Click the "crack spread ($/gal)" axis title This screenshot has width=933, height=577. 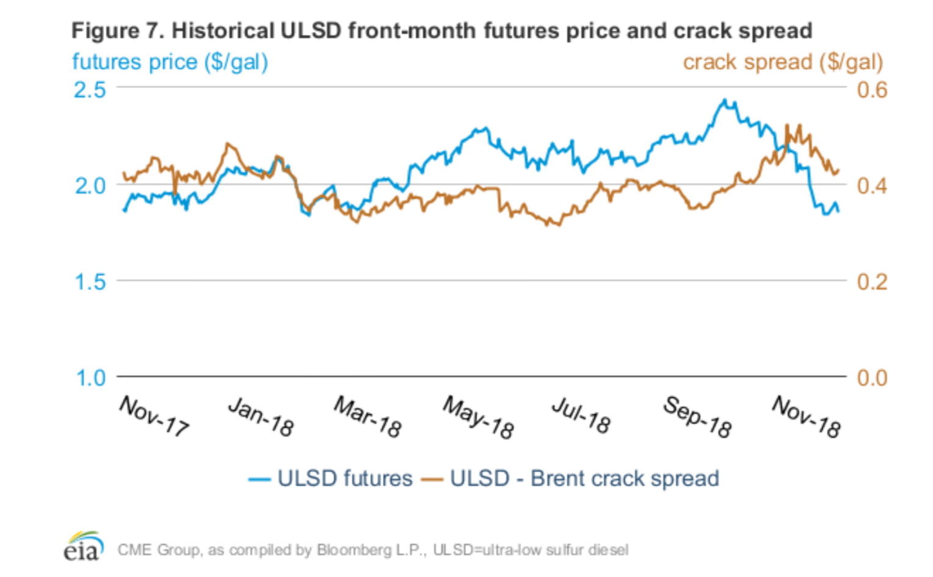783,62
